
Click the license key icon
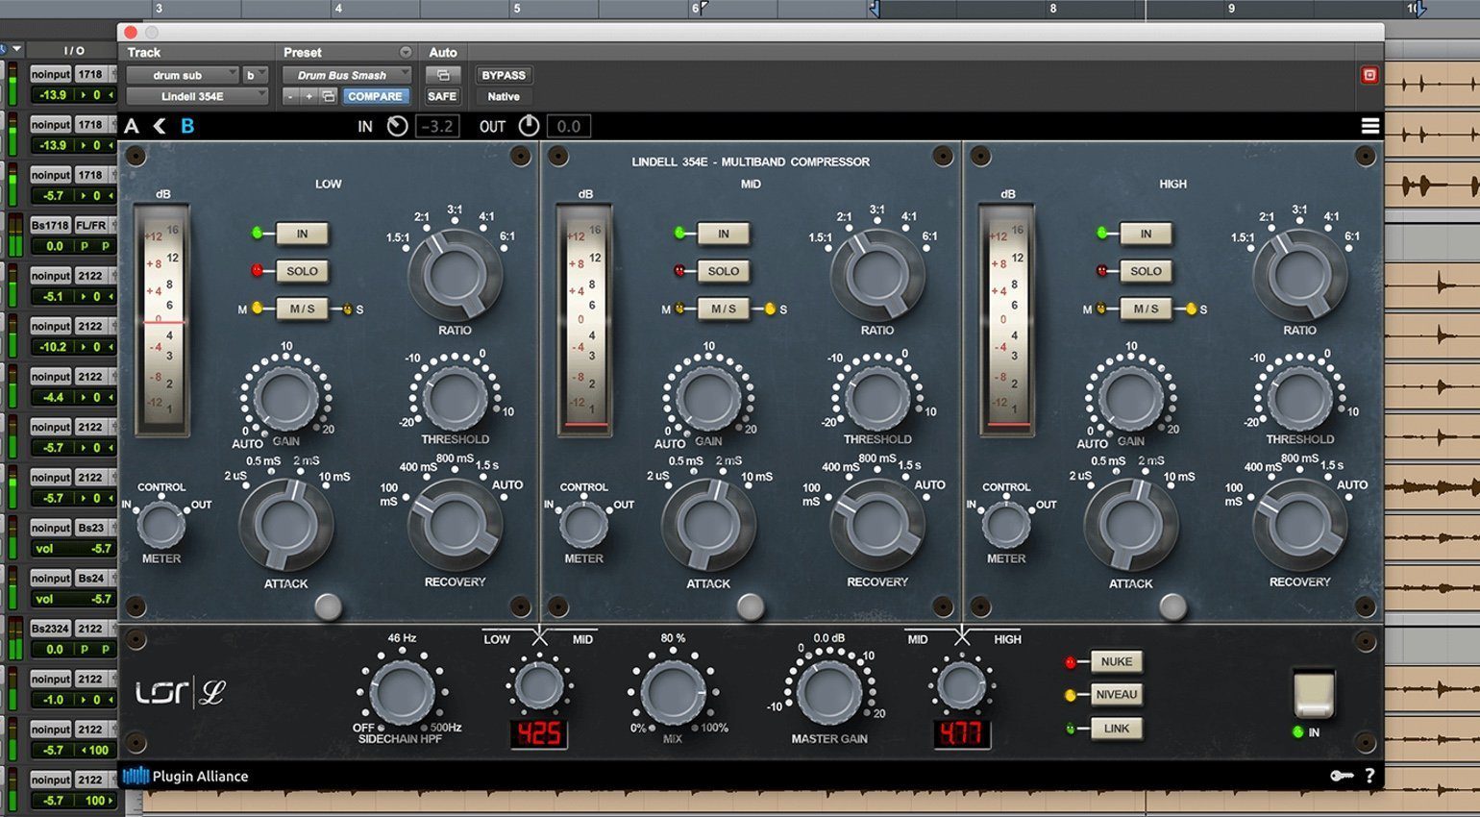1341,776
